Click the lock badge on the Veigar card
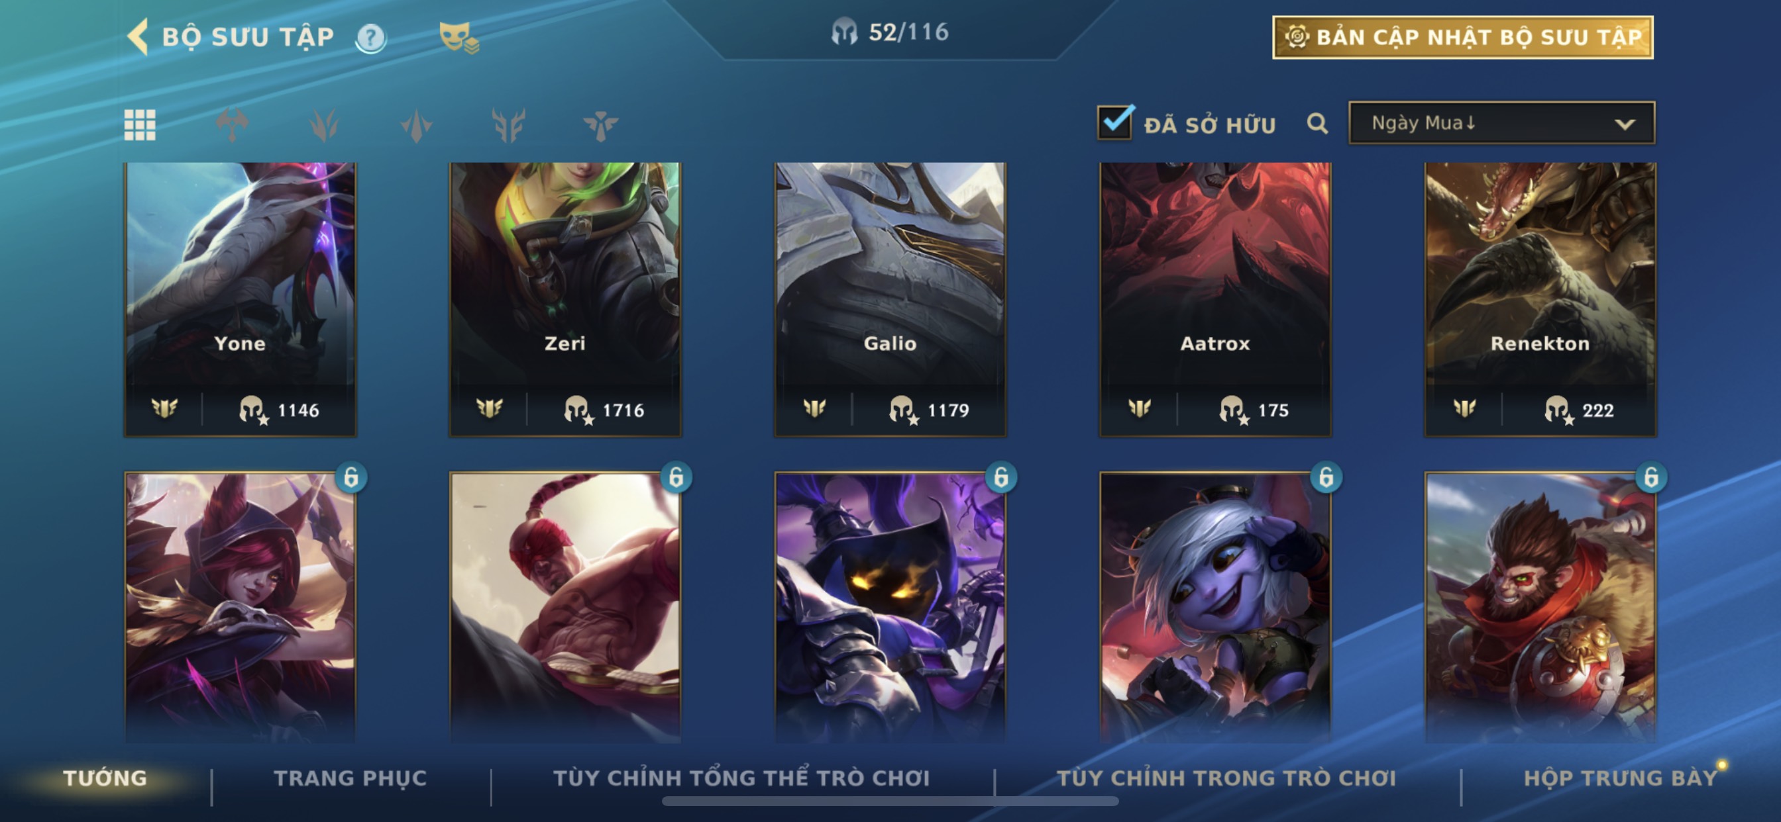This screenshot has height=822, width=1781. coord(1001,477)
